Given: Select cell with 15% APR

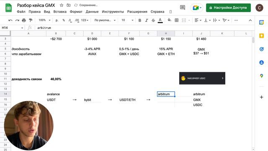Looking at the screenshot, I should click(x=166, y=49).
